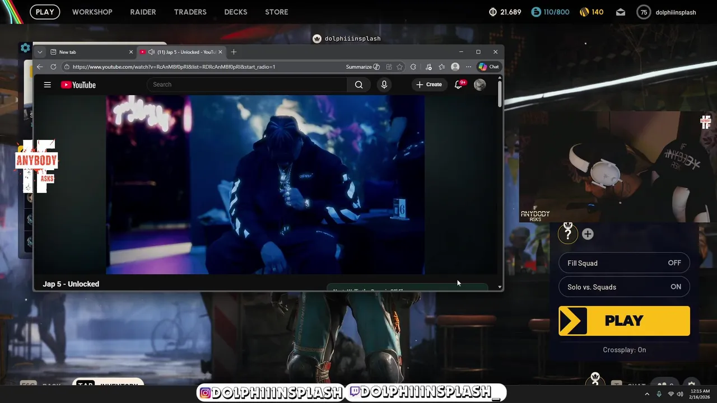Go to YouTube home via logo
Viewport: 717px width, 403px height.
tap(78, 85)
